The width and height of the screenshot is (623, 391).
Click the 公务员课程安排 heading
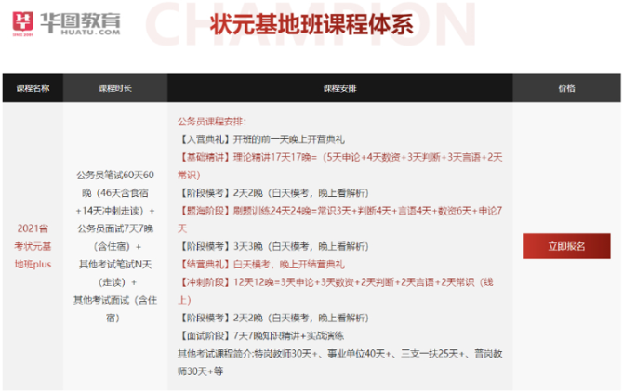[212, 121]
